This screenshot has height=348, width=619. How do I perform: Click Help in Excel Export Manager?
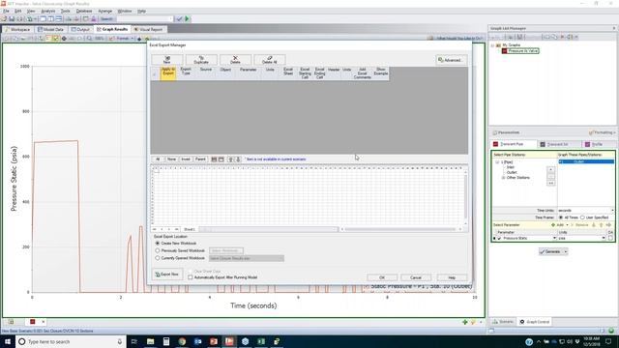coord(452,277)
